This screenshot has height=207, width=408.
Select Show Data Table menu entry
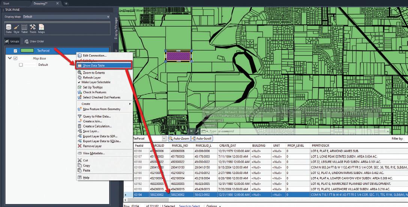point(104,66)
